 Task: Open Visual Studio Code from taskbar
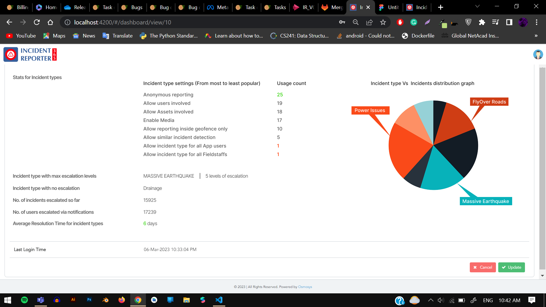[x=219, y=300]
